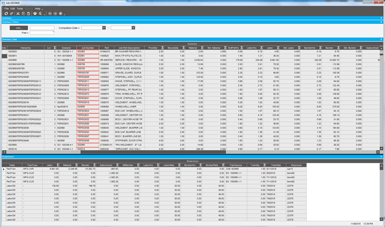Click the Refresh toolbar icon
Viewport: 385px width, 227px height.
point(6,14)
